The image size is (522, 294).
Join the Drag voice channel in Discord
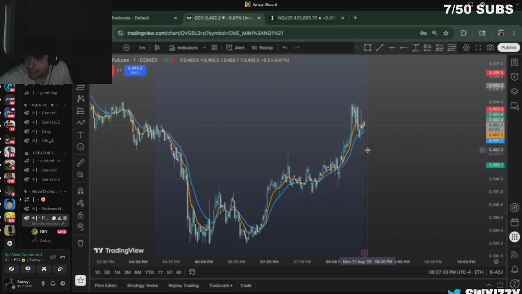click(x=46, y=131)
